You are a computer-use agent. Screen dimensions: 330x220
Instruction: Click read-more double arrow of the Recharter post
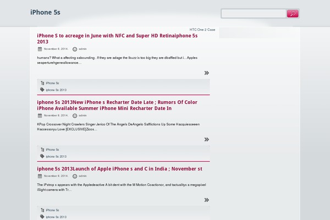pos(207,139)
